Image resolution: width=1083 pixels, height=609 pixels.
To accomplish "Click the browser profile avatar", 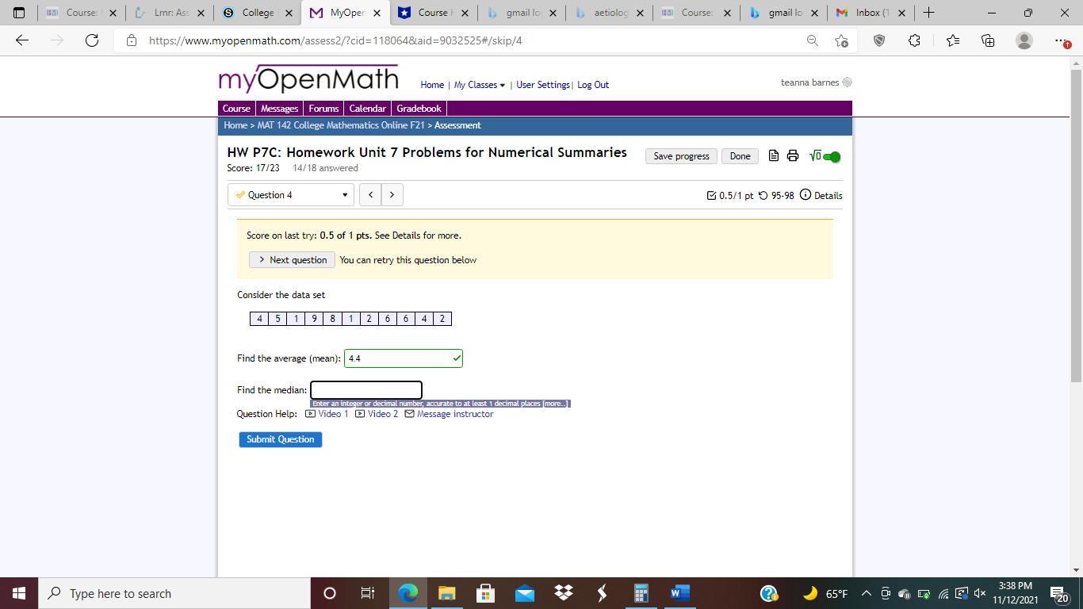I will [x=1024, y=40].
